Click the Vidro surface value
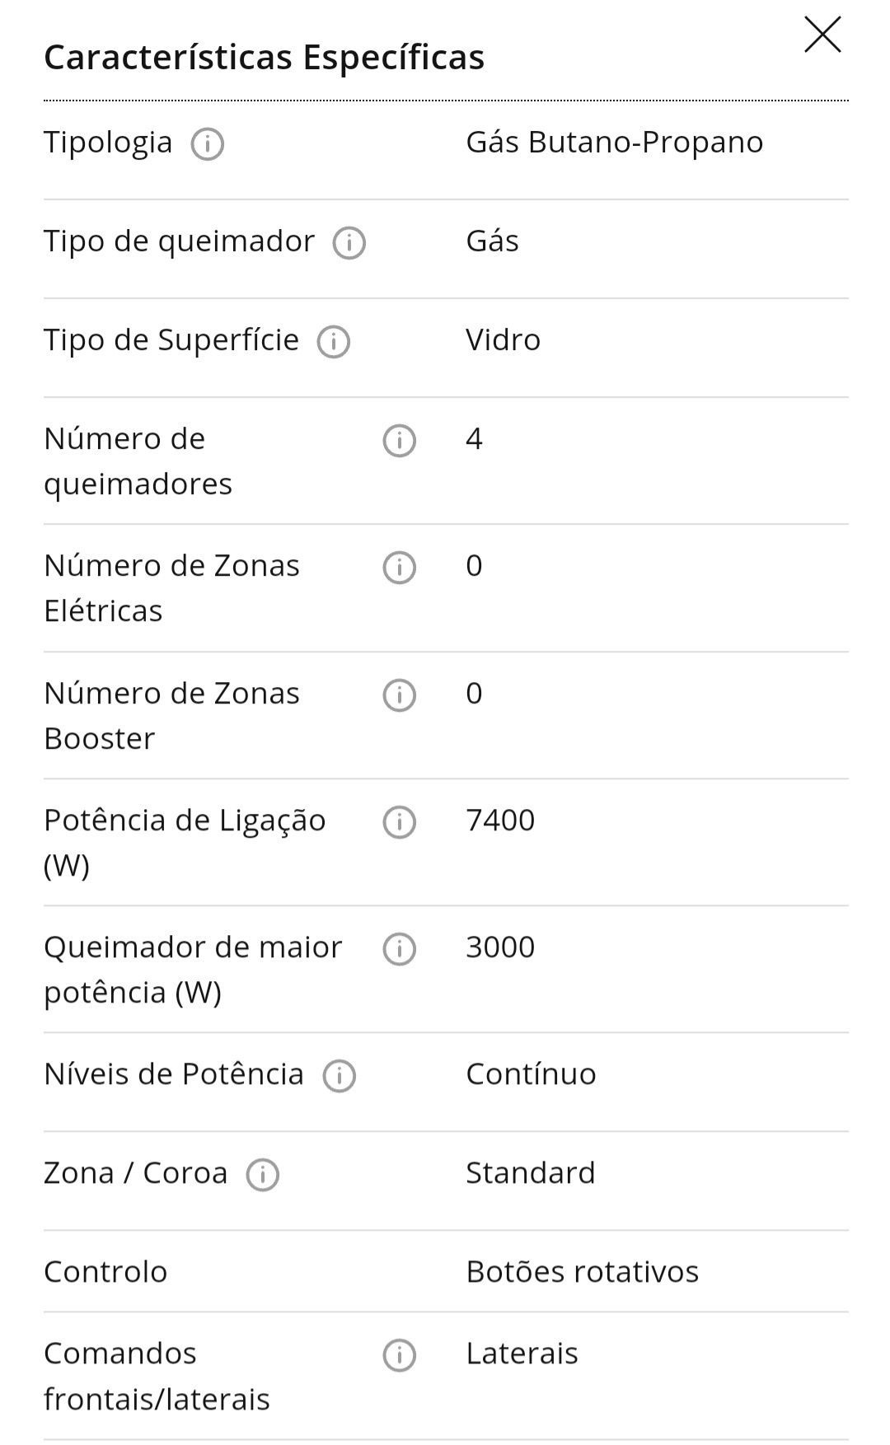The height and width of the screenshot is (1445, 890). click(x=503, y=339)
